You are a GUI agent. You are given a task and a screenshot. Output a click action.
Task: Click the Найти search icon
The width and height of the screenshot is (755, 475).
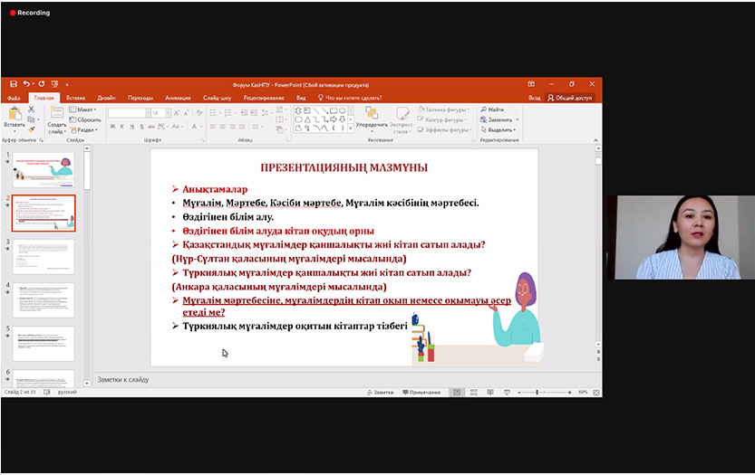pyautogui.click(x=491, y=109)
